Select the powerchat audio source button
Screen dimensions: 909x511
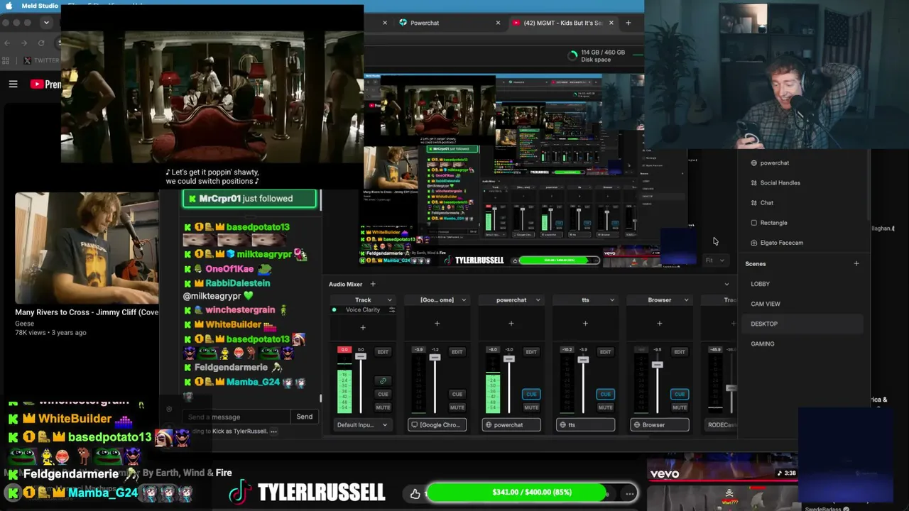pyautogui.click(x=511, y=425)
